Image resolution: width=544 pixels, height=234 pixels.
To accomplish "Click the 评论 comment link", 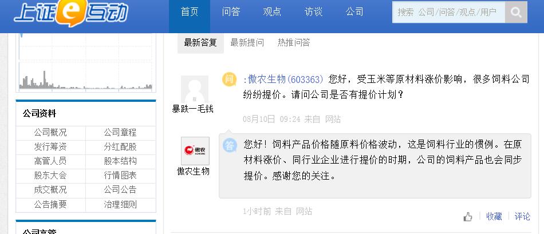I will [522, 216].
